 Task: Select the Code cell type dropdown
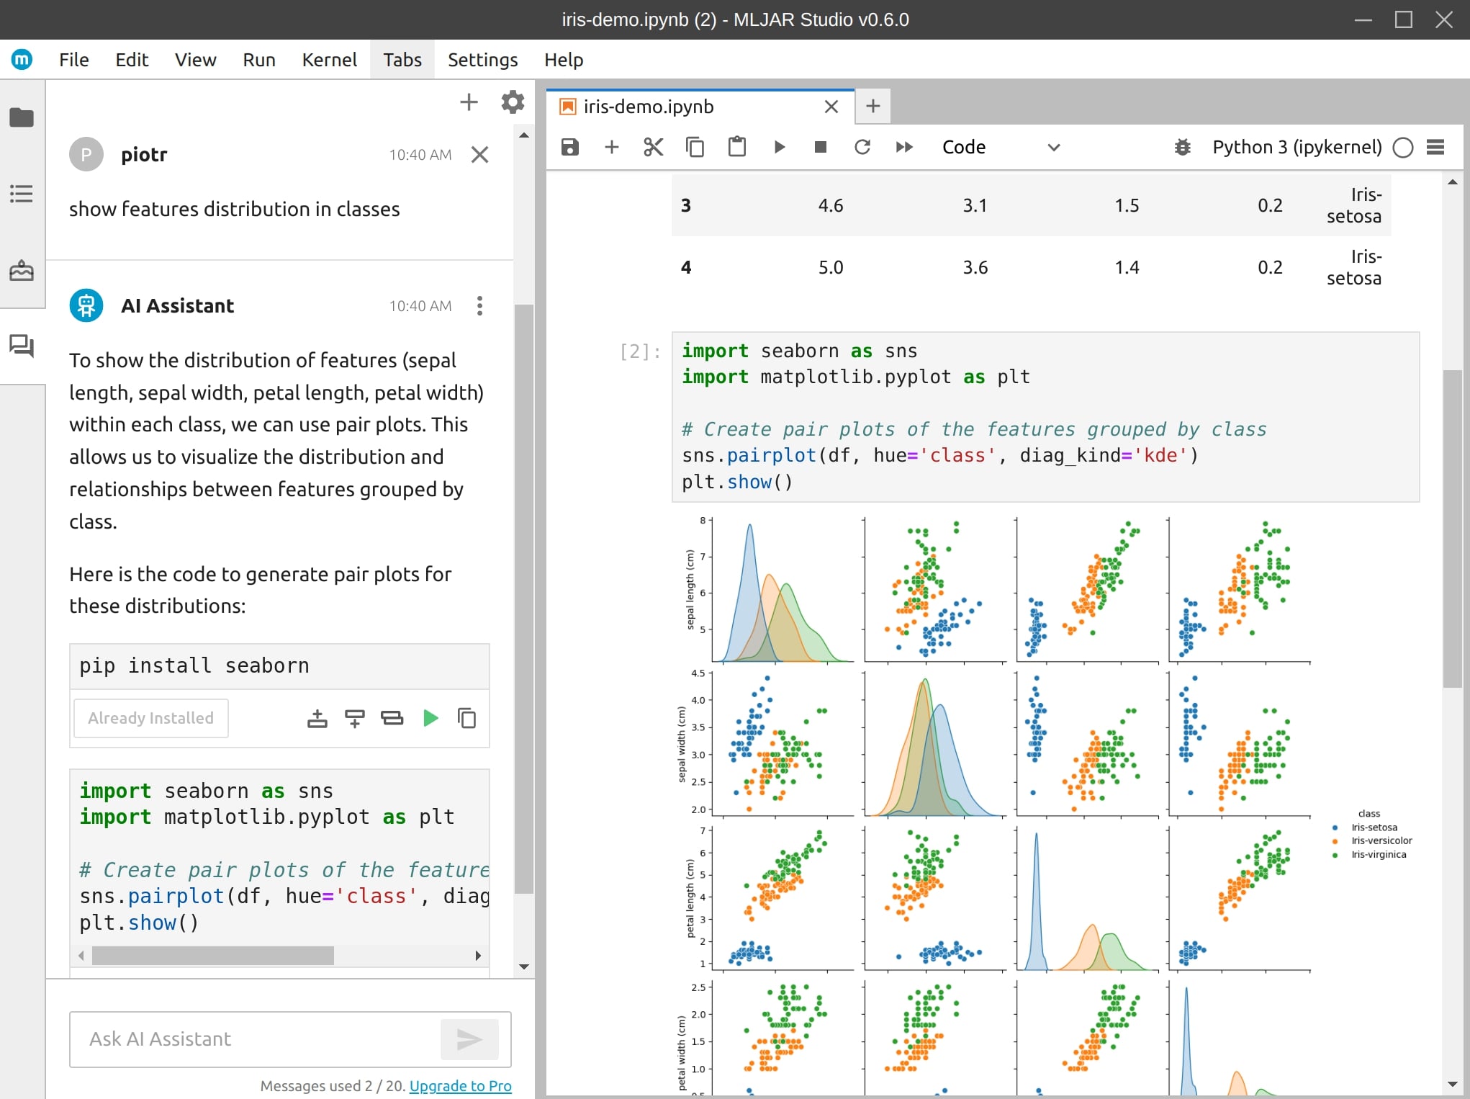pyautogui.click(x=998, y=145)
